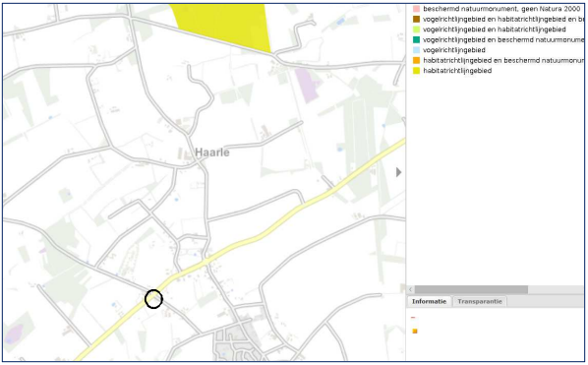Switch to the Transparantie tab
Viewport: 588px width, 365px height.
pos(480,302)
